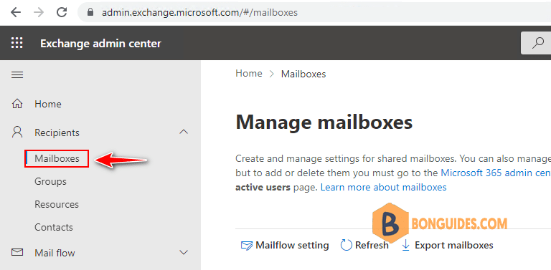Open Resources under Recipients
The width and height of the screenshot is (551, 270).
pos(57,204)
